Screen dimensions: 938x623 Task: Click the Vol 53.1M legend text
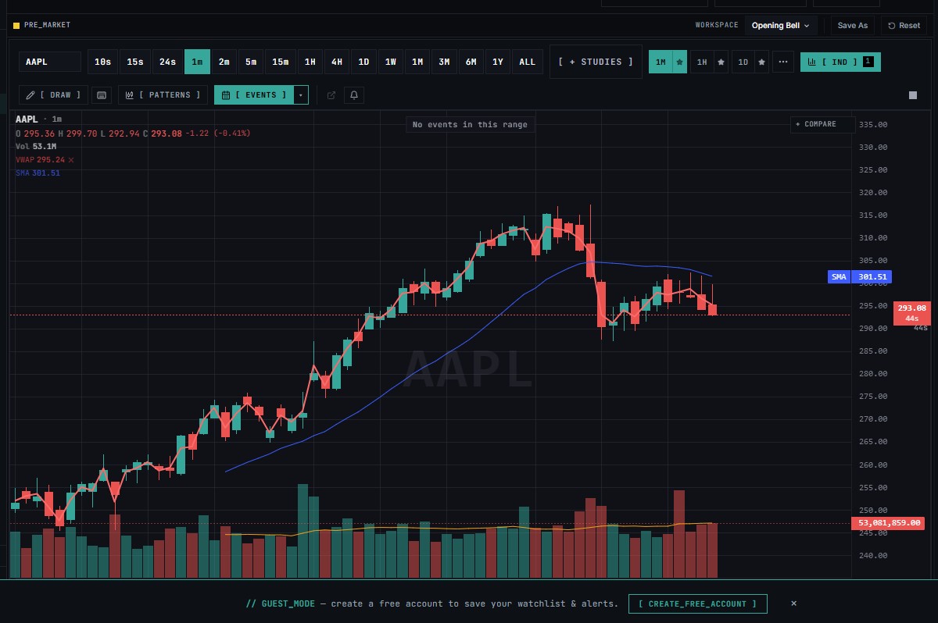pyautogui.click(x=36, y=147)
